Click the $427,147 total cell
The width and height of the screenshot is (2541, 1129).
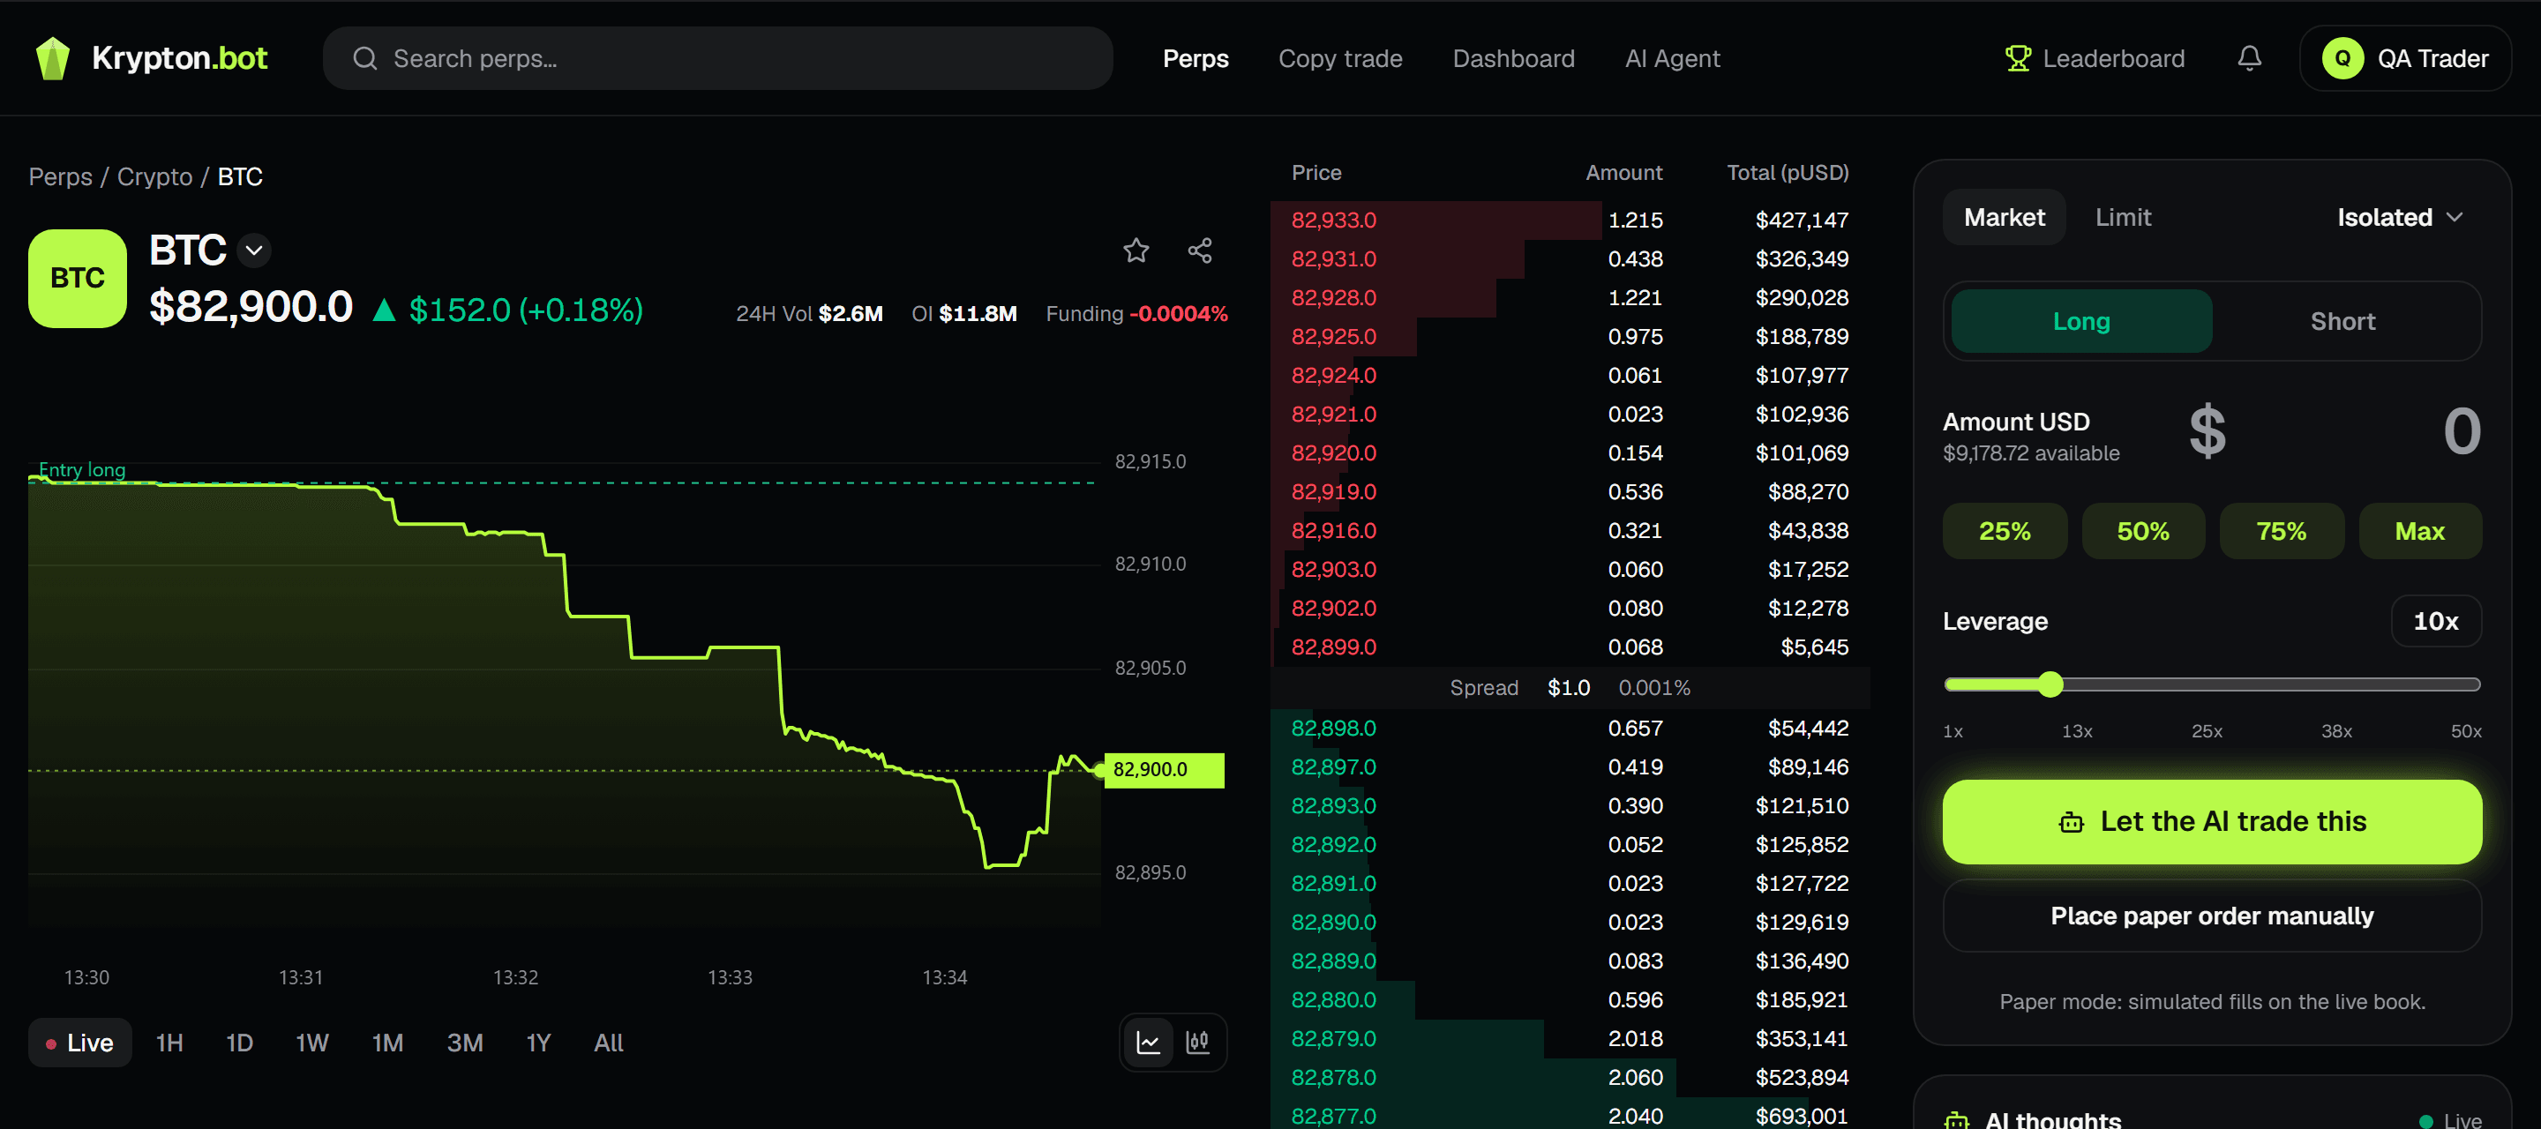pos(1801,220)
